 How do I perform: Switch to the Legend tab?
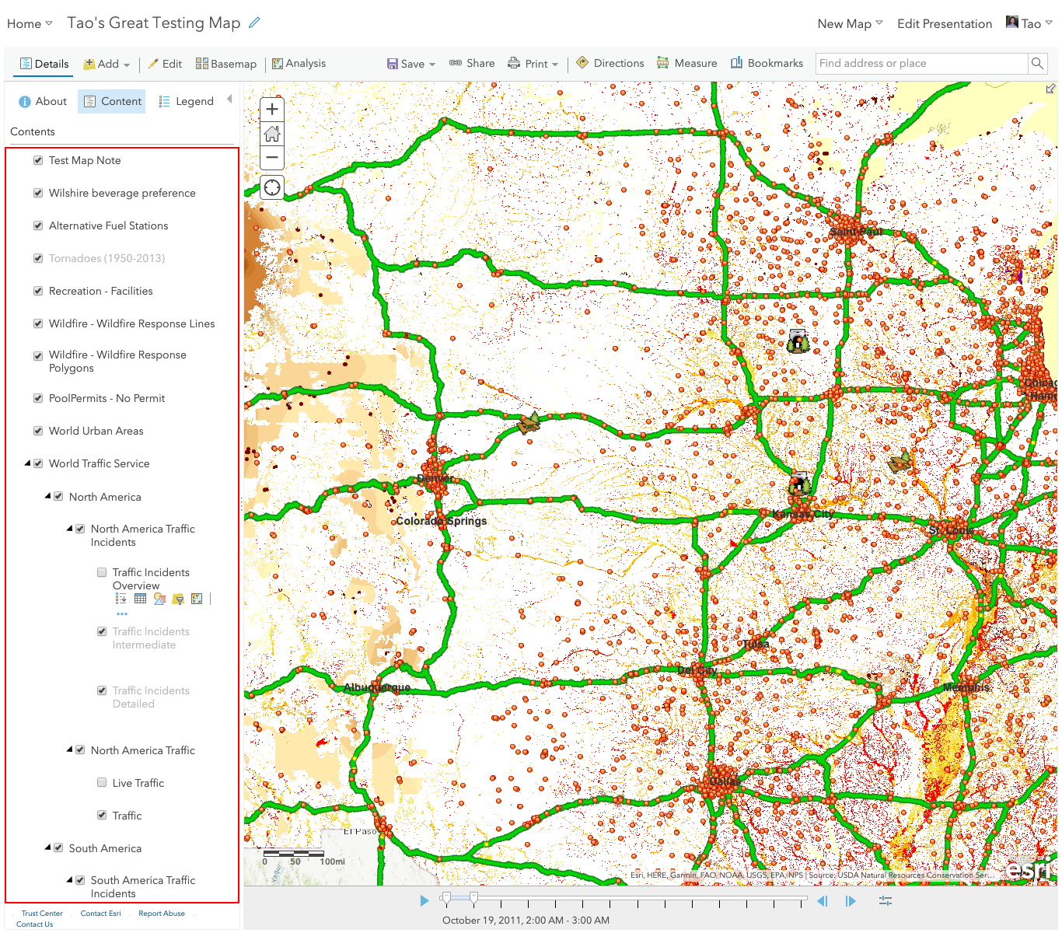tap(186, 101)
